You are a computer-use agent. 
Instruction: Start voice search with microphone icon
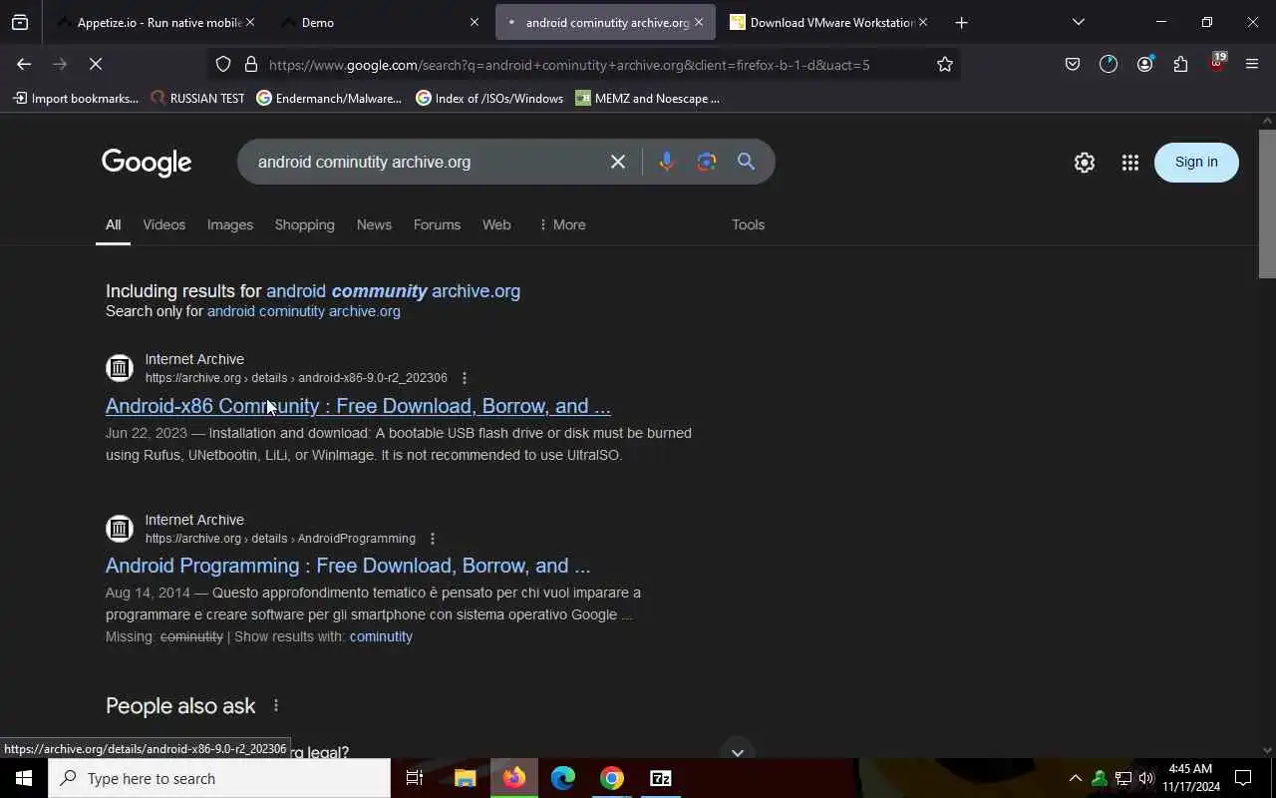[x=667, y=162]
